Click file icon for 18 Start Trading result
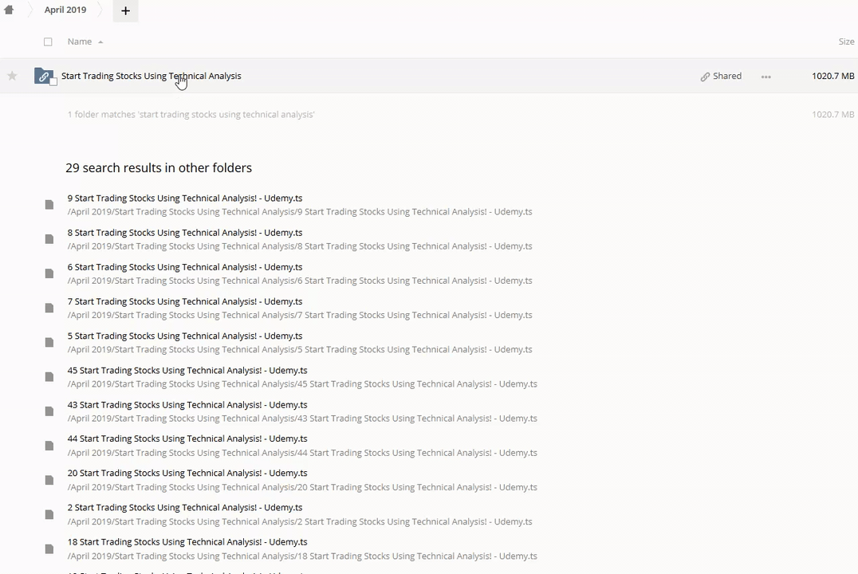Screen dimensions: 858x574 click(49, 549)
